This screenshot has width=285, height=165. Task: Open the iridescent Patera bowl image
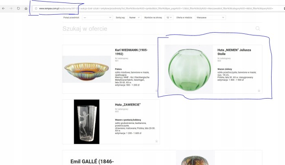tap(86, 69)
